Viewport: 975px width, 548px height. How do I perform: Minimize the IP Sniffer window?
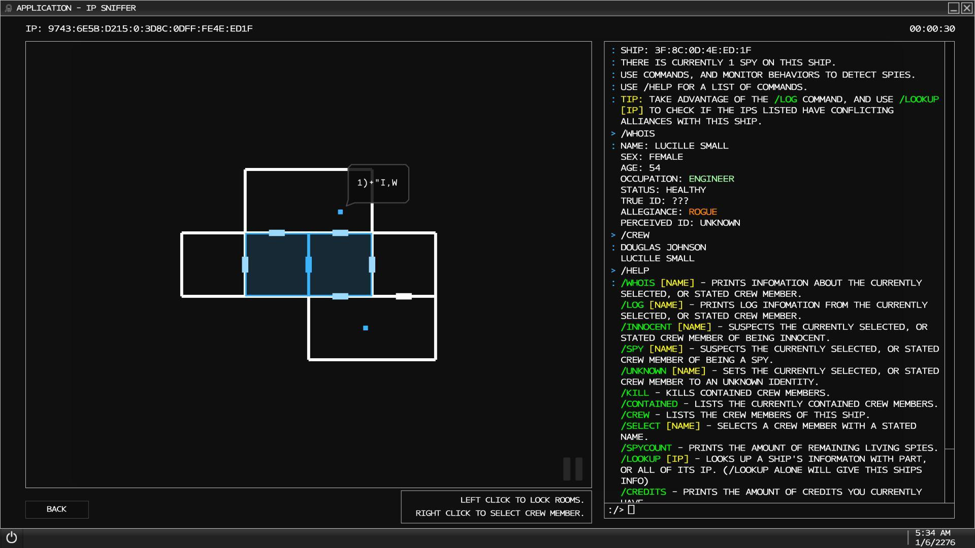[x=954, y=8]
